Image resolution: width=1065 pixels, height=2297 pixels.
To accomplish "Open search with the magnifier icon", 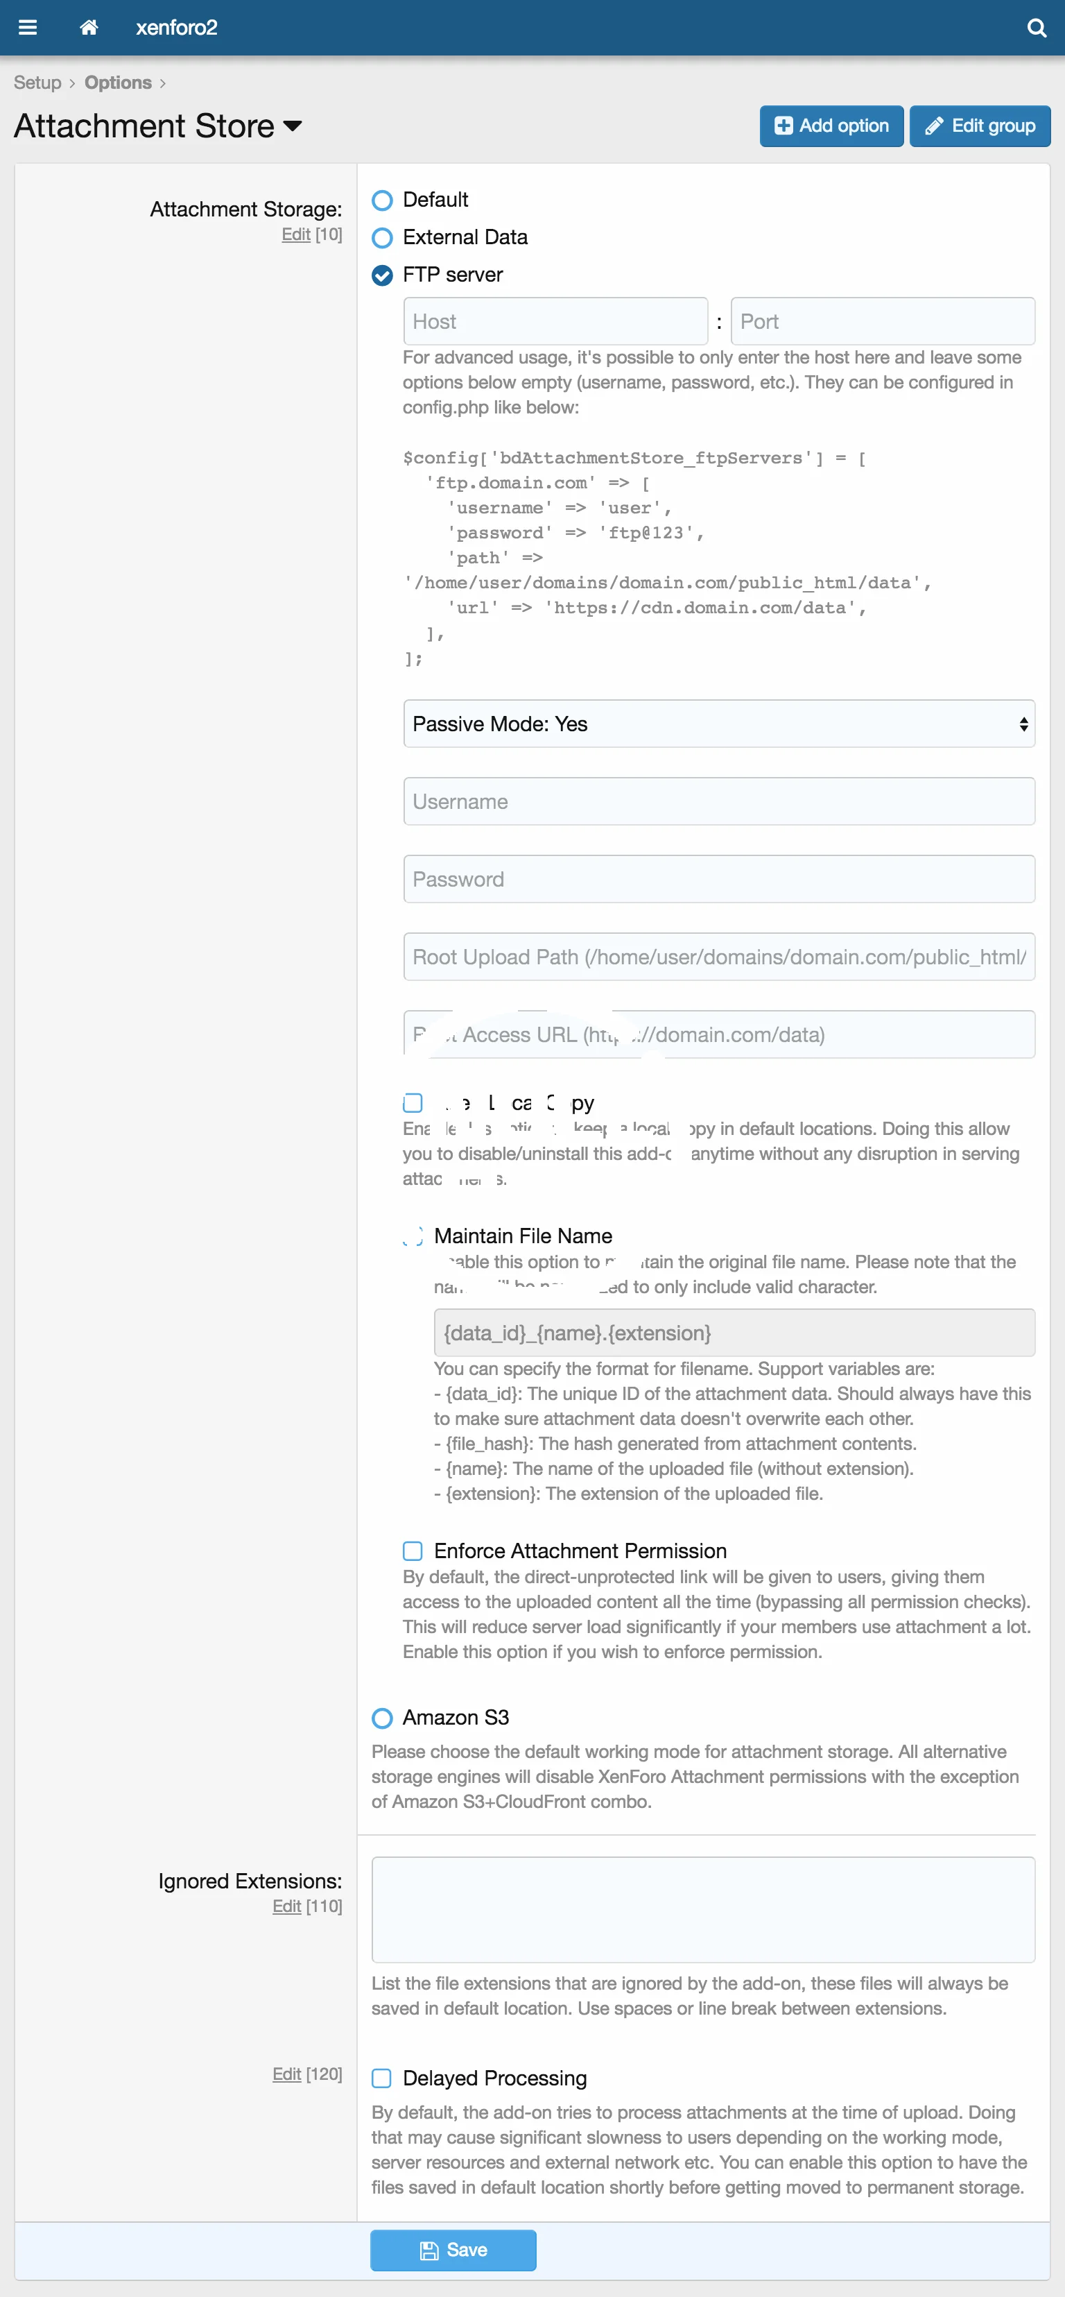I will coord(1037,28).
